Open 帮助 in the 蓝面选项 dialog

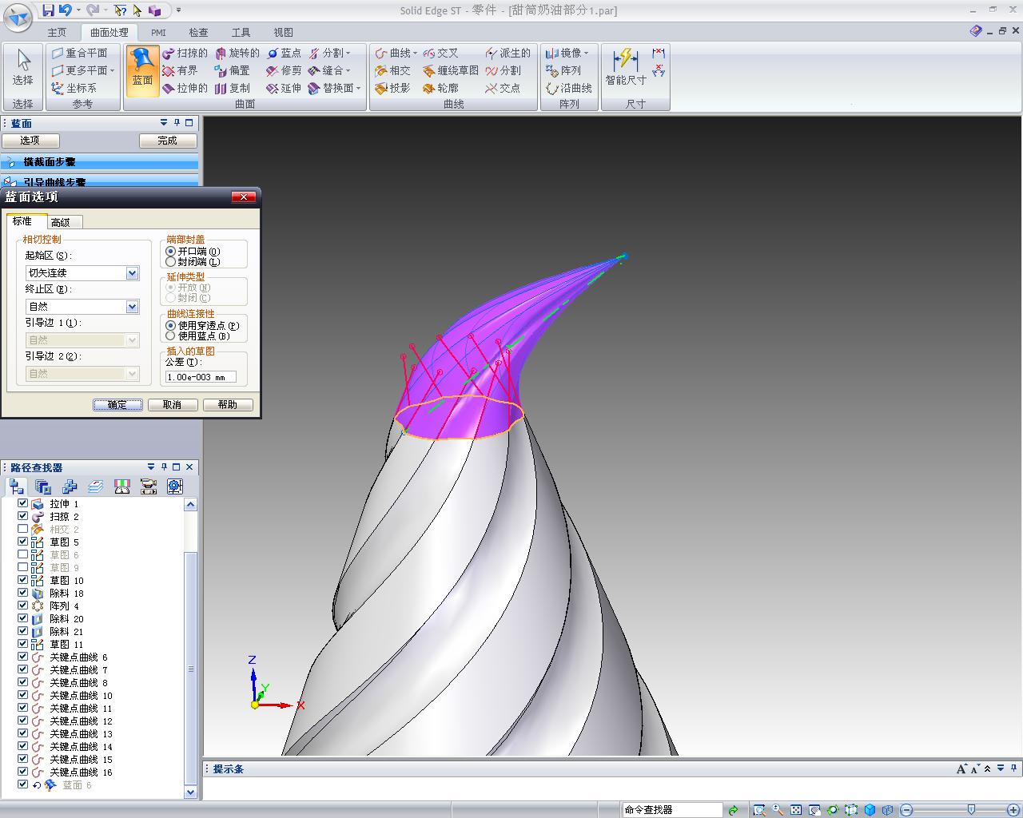click(x=228, y=405)
